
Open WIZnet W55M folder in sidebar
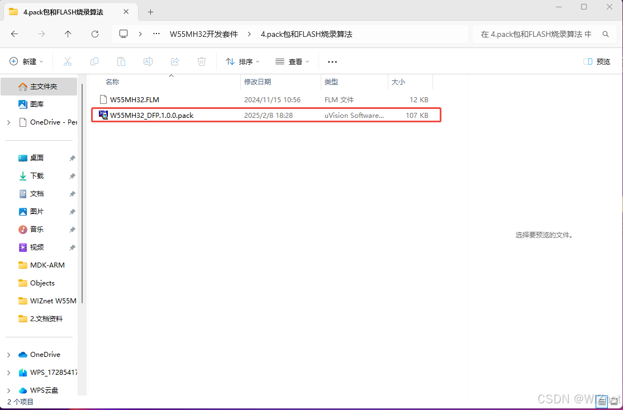pyautogui.click(x=47, y=301)
